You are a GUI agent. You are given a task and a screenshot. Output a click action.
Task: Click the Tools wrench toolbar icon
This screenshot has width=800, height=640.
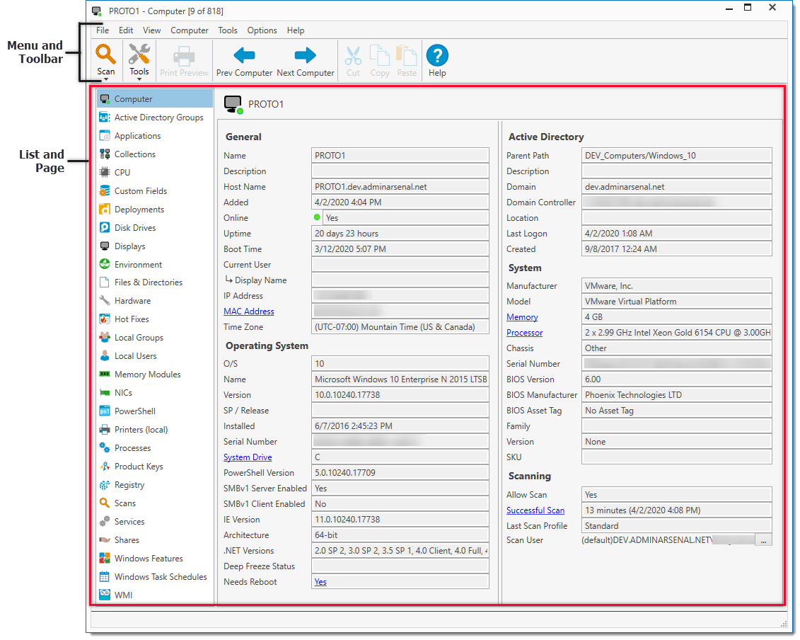point(139,55)
